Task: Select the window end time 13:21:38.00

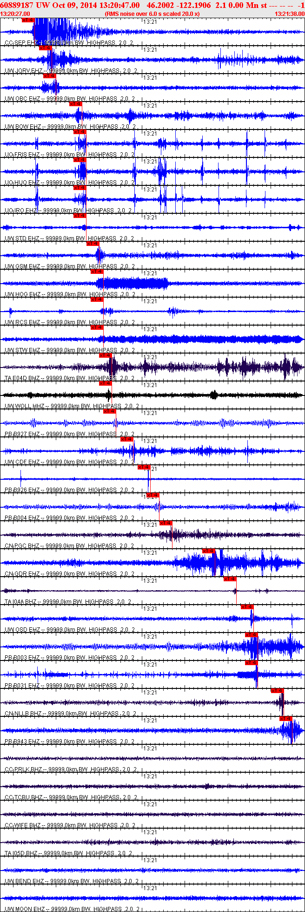Action: pos(289,14)
